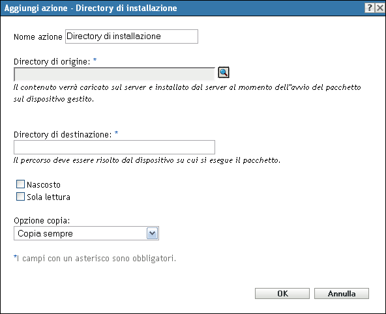Expand the Opzione copia dropdown arrow
This screenshot has height=314, width=386.
pyautogui.click(x=153, y=233)
